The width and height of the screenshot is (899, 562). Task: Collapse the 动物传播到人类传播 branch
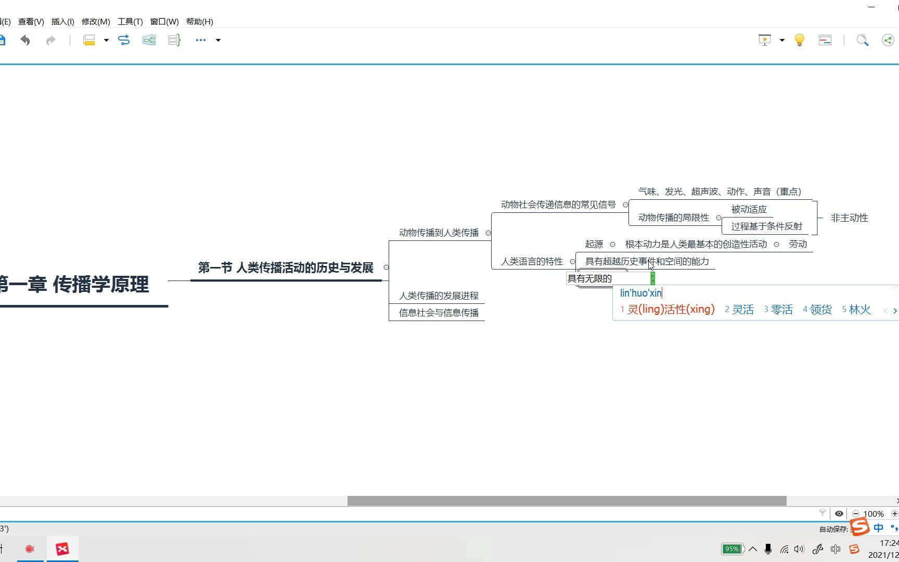click(x=488, y=233)
